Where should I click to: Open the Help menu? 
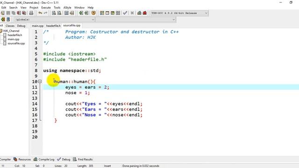[91, 7]
